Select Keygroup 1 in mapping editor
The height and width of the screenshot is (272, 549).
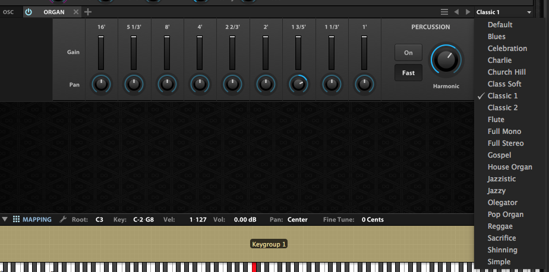pyautogui.click(x=269, y=244)
